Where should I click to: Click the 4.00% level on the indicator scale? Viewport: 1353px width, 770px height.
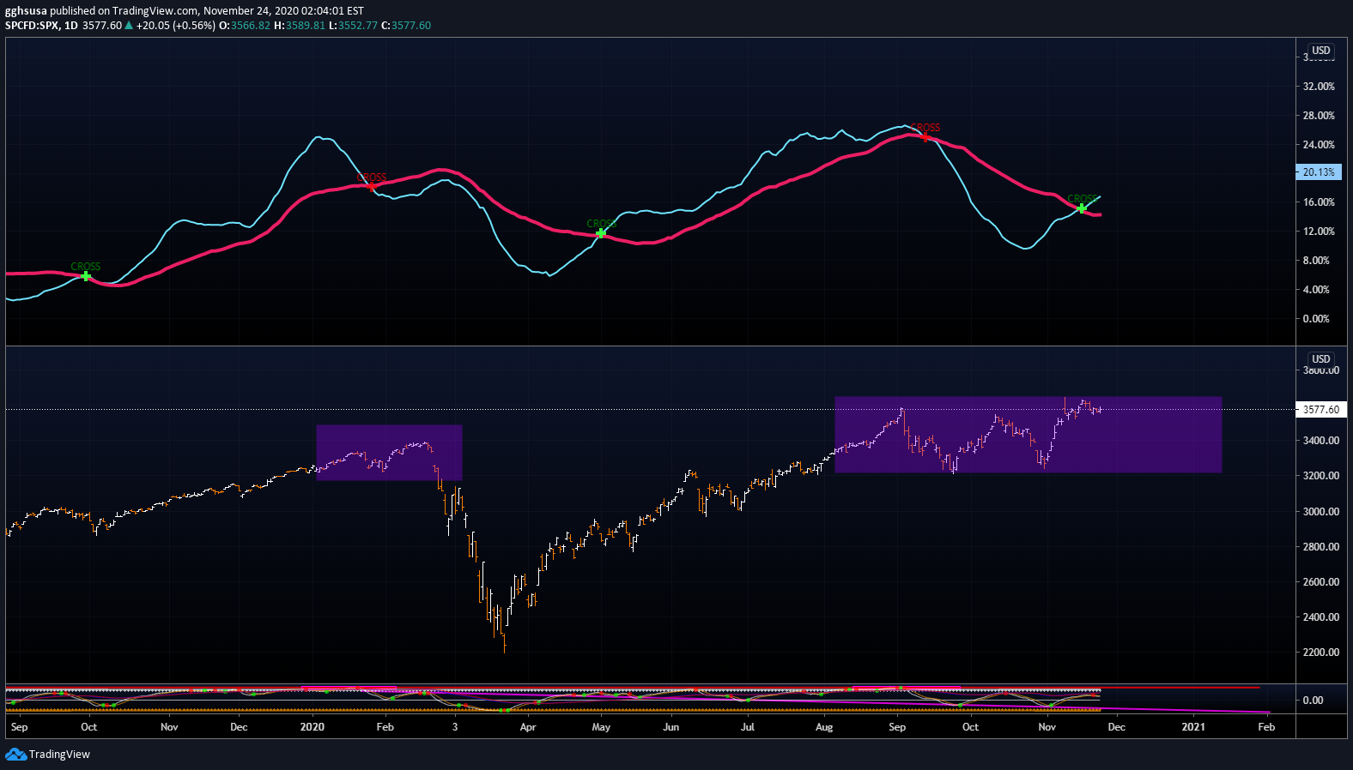1316,290
